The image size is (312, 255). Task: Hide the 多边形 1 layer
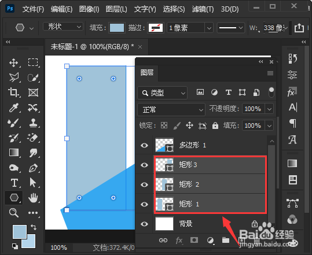point(144,145)
